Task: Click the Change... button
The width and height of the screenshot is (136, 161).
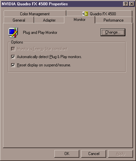Action: (x=113, y=32)
